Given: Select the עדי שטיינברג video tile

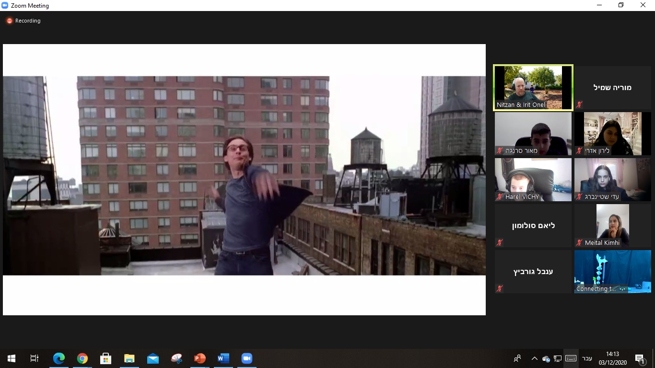Looking at the screenshot, I should (613, 180).
